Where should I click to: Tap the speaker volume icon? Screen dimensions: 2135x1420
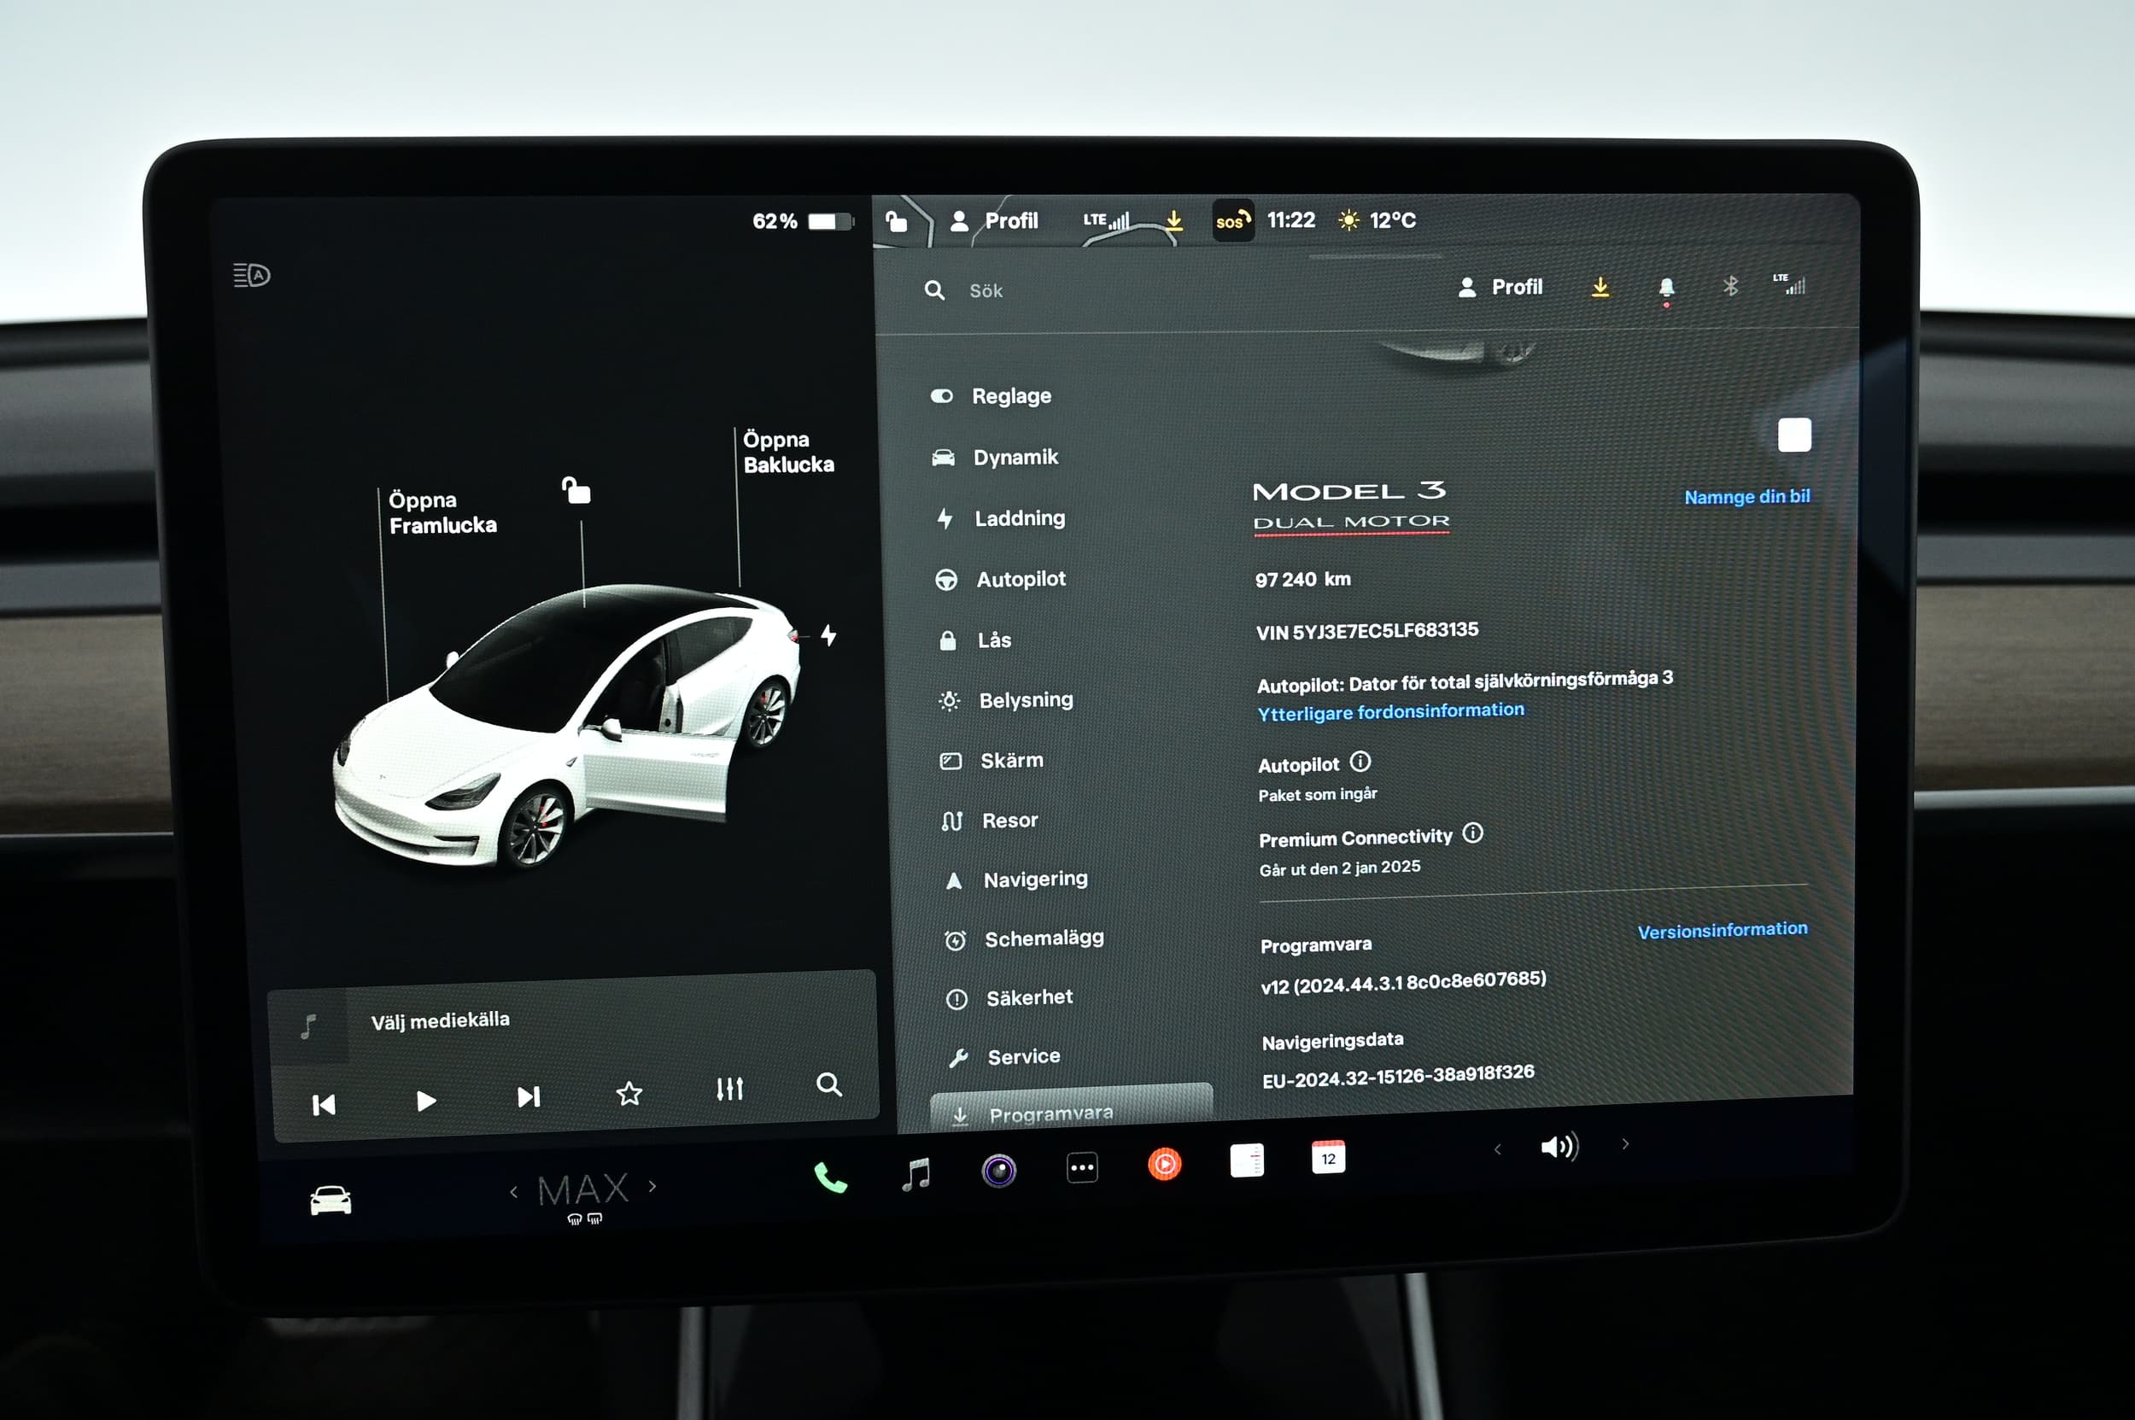click(x=1559, y=1148)
